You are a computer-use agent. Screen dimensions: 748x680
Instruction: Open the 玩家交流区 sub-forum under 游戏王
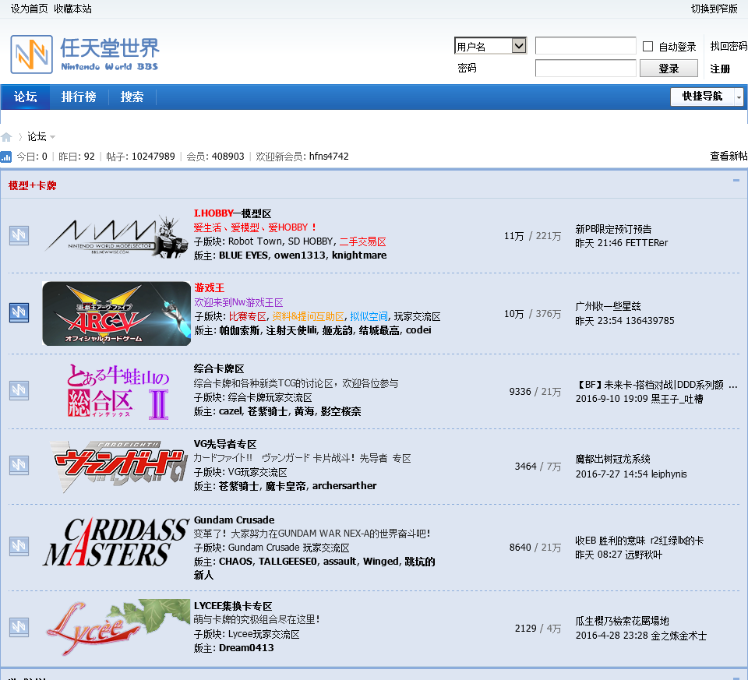click(417, 316)
